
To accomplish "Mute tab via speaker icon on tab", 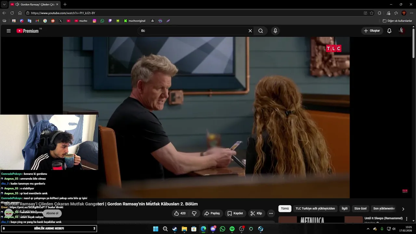I will click(x=17, y=4).
